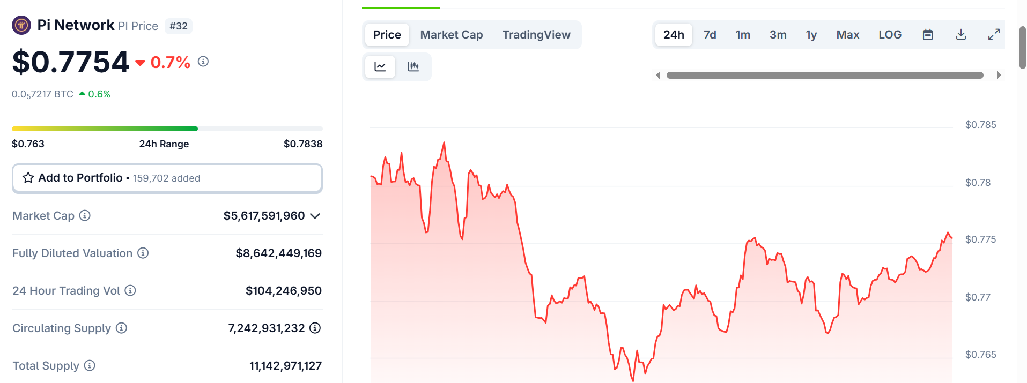Viewport: 1027px width, 383px height.
Task: Click the Market Cap info icon
Action: click(85, 215)
